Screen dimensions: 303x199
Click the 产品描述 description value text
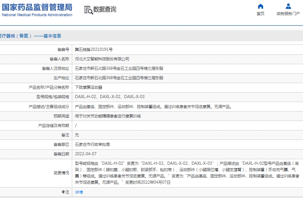[x=153, y=106]
